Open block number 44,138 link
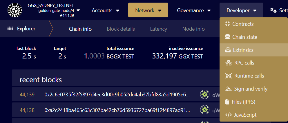This screenshot has height=123, width=288. pyautogui.click(x=27, y=110)
